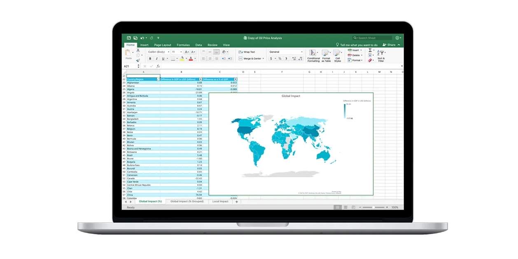Switch to Normal view in status bar
This screenshot has width=518, height=259.
pyautogui.click(x=337, y=208)
